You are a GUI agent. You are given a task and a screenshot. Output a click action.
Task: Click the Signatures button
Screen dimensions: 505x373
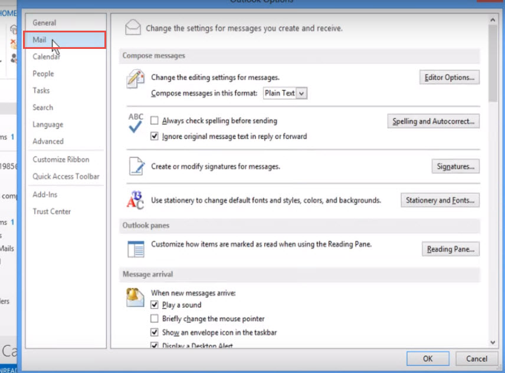pyautogui.click(x=455, y=166)
